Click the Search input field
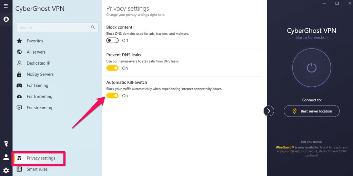 click(57, 27)
